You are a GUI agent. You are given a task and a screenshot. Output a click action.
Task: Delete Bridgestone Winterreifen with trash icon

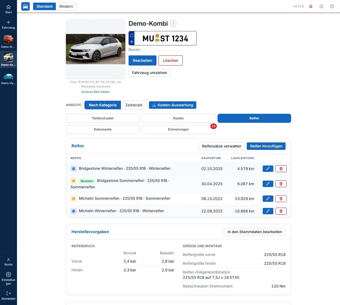281,169
